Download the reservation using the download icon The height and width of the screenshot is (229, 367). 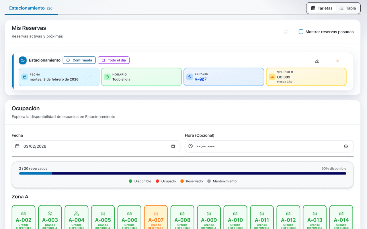click(317, 61)
